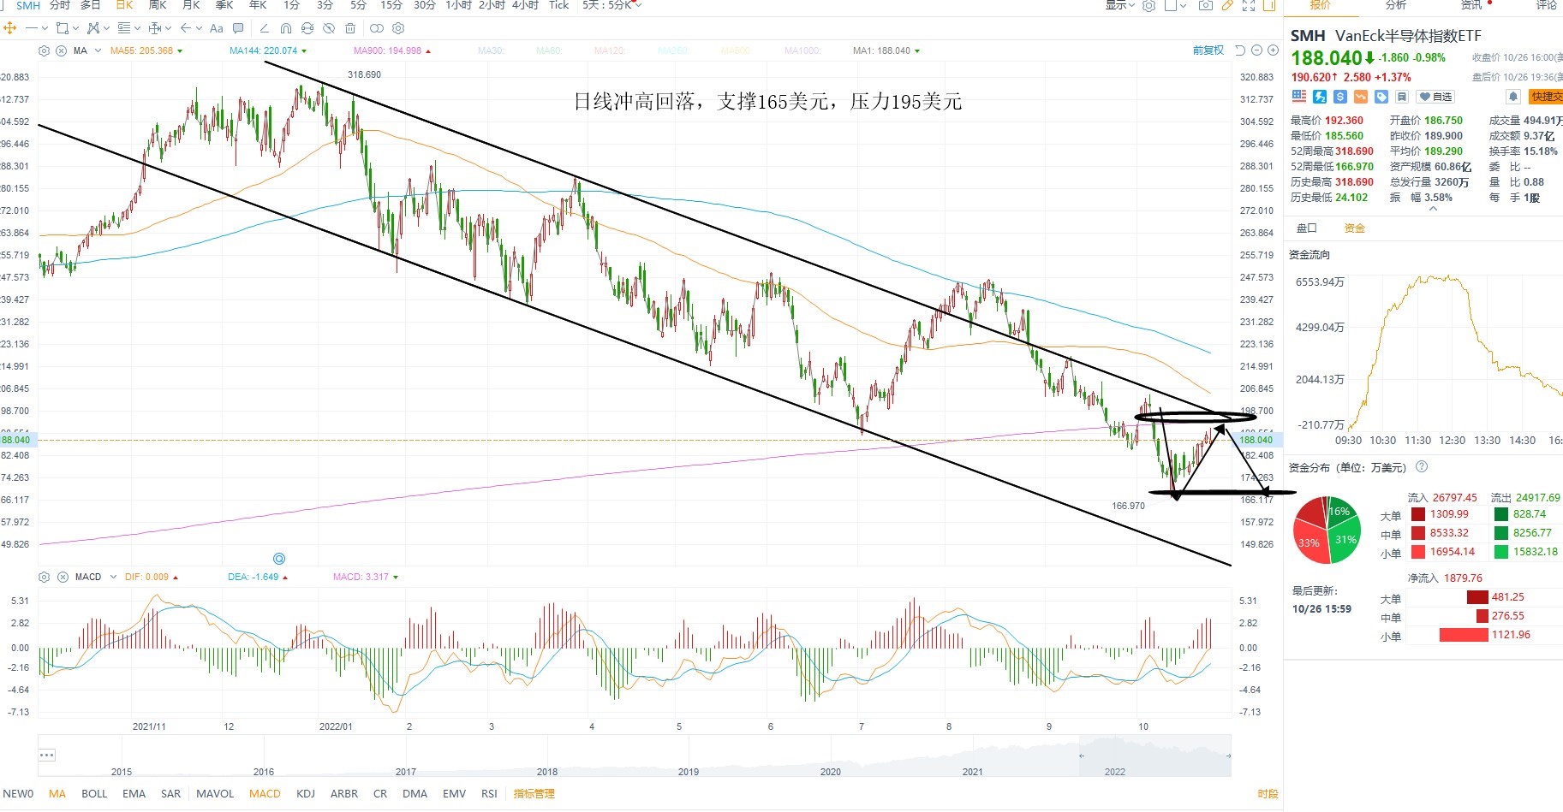
Task: Zoom out the chart with minus icon
Action: (x=1256, y=50)
